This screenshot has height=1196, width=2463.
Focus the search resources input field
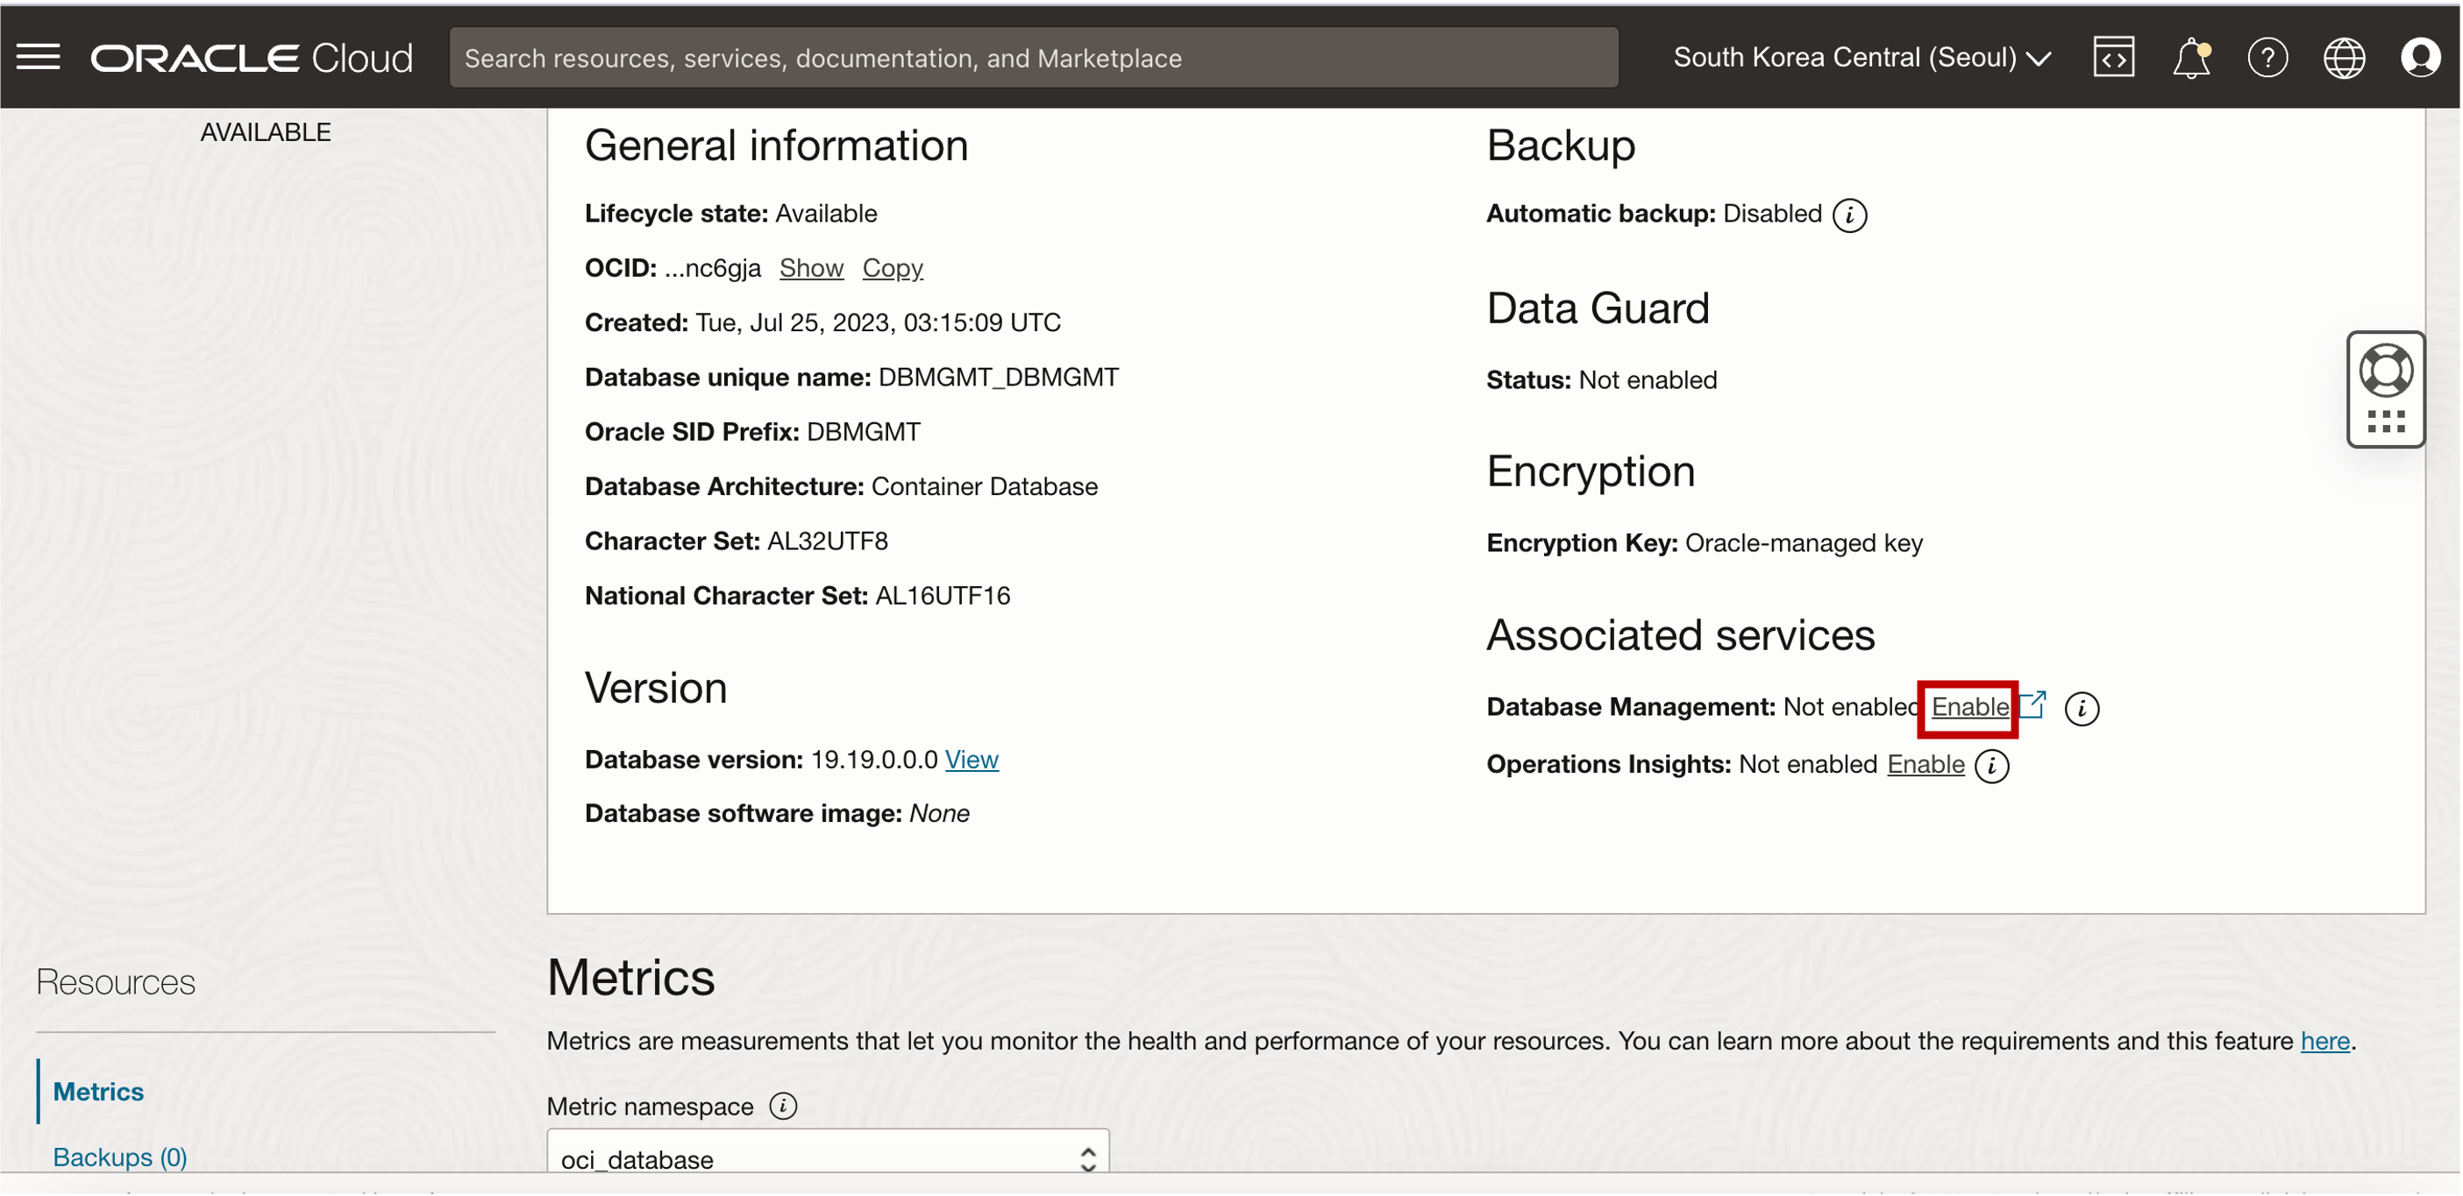1034,57
